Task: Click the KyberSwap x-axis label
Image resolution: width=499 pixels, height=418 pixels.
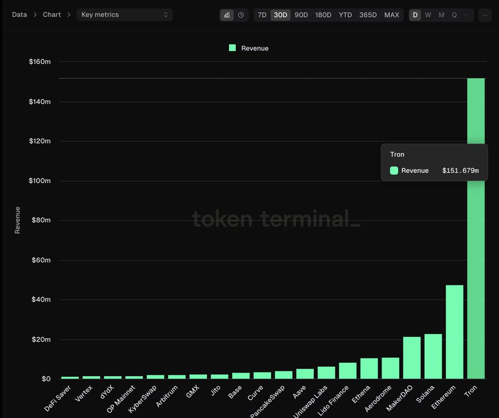Action: (142, 399)
